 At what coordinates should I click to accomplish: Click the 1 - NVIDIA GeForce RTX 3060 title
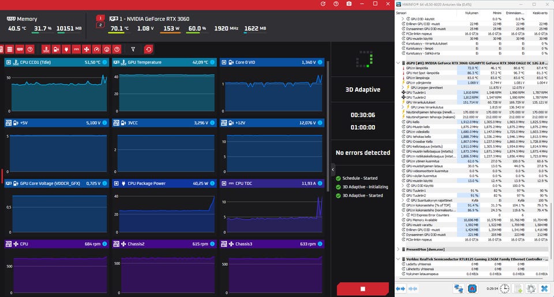pyautogui.click(x=155, y=18)
